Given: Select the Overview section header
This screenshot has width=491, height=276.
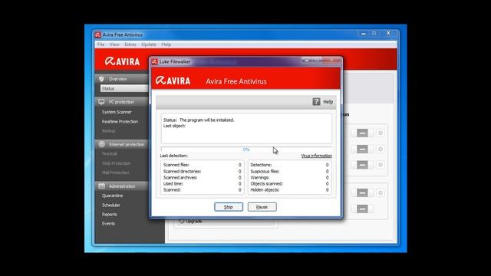Looking at the screenshot, I should [x=122, y=79].
